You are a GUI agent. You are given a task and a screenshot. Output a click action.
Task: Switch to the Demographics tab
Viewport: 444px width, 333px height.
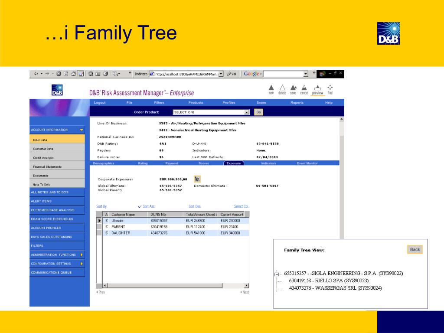pos(104,163)
